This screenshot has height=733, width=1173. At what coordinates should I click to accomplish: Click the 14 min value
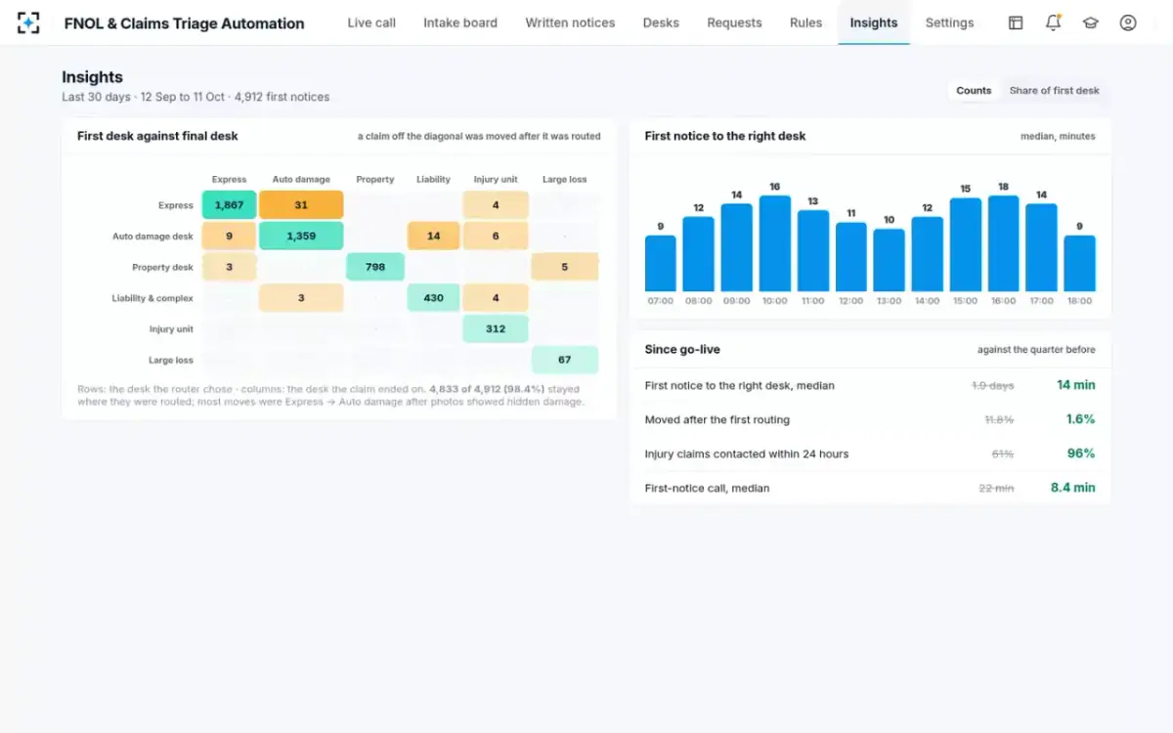pyautogui.click(x=1075, y=385)
